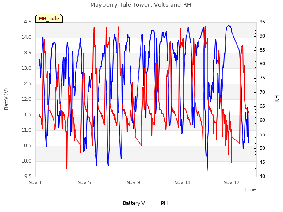
Task: Click the chart title 'Mayberry Tule Tower: Volts and RH'
Action: coord(141,5)
